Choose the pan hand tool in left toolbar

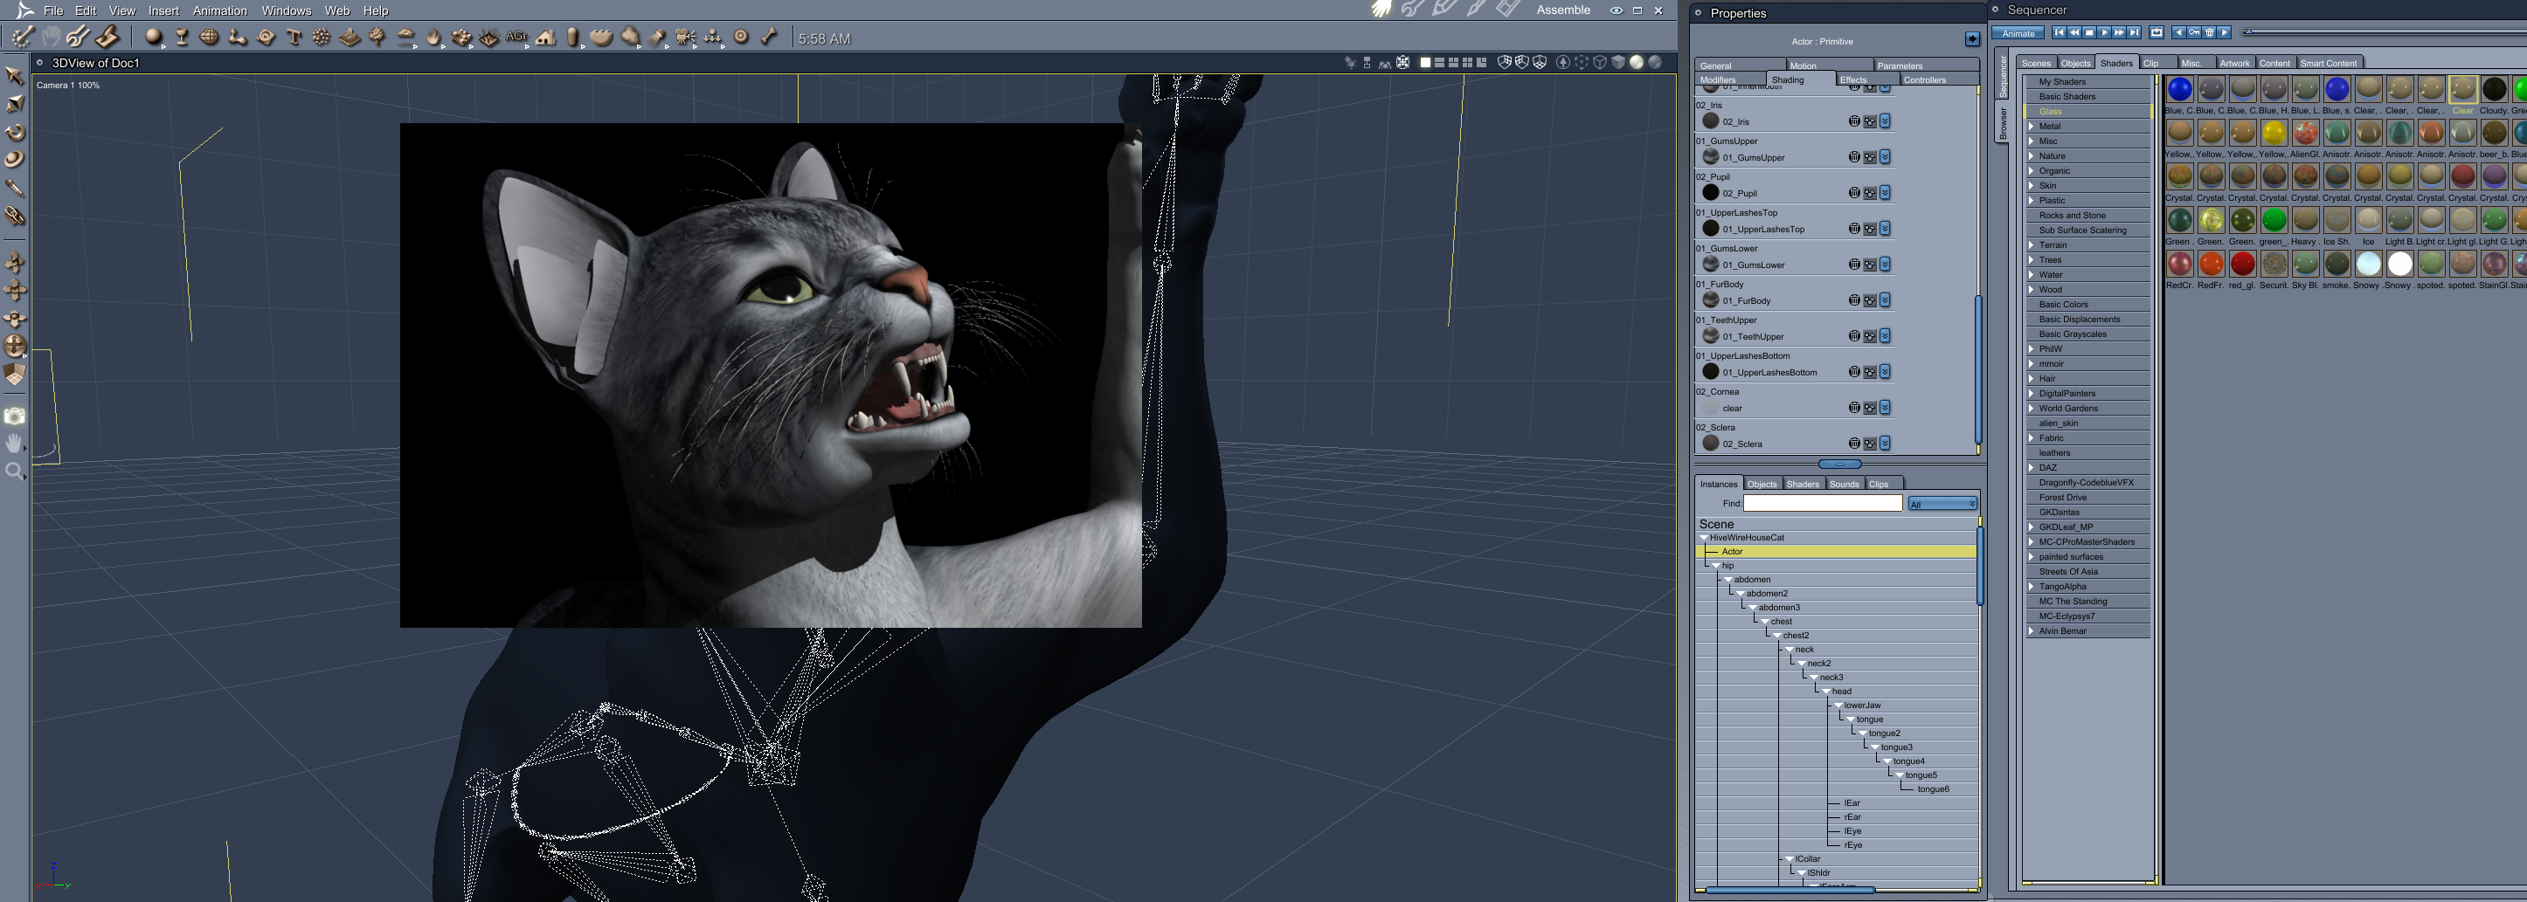(x=15, y=444)
